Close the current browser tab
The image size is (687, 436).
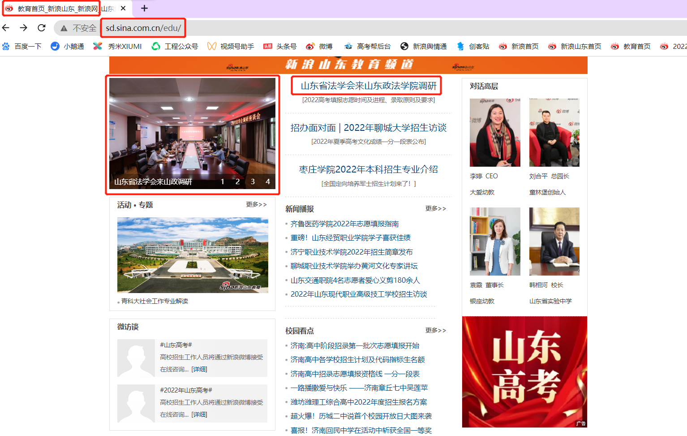coord(123,8)
